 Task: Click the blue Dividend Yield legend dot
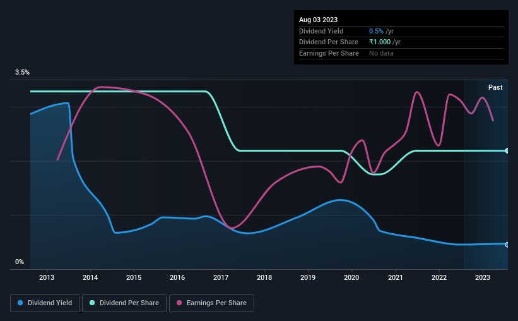click(x=20, y=303)
